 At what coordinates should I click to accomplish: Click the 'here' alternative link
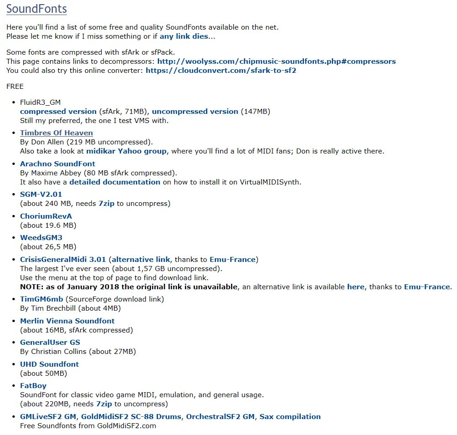coord(356,287)
